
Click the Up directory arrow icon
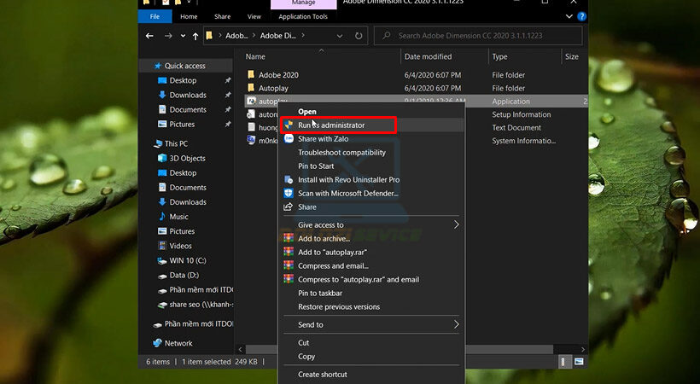pos(195,36)
